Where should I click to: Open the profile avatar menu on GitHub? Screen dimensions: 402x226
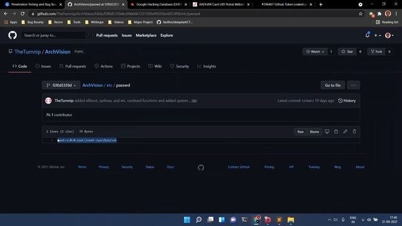[x=389, y=35]
